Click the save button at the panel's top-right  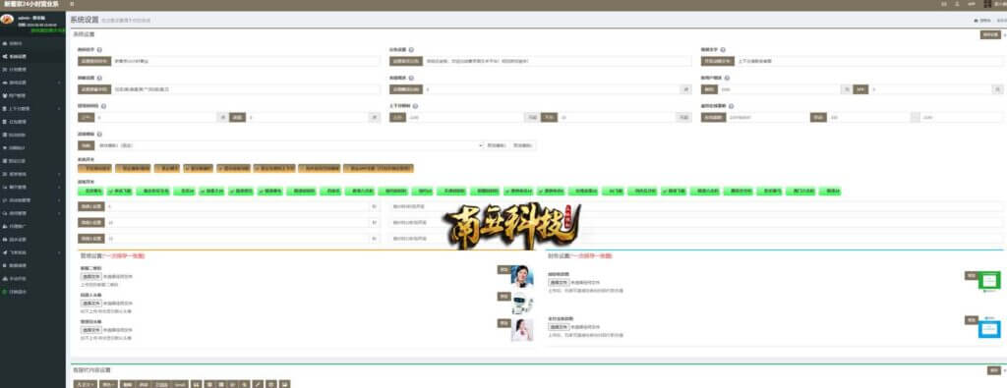[x=990, y=34]
